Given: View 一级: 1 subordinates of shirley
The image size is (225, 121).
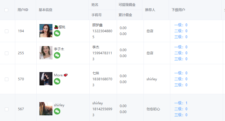Looking at the screenshot, I should click(x=181, y=103).
